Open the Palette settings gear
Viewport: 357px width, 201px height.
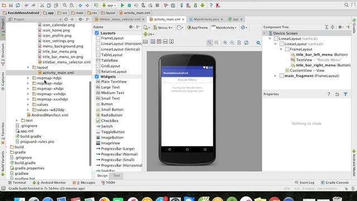point(131,27)
